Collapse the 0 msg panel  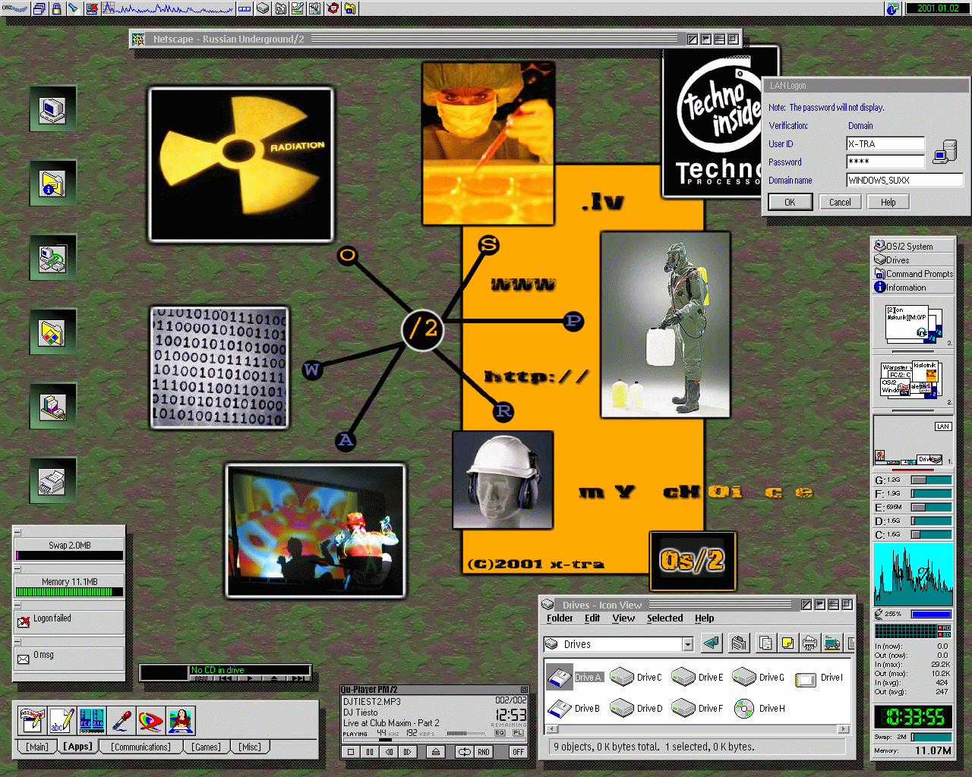[x=17, y=642]
